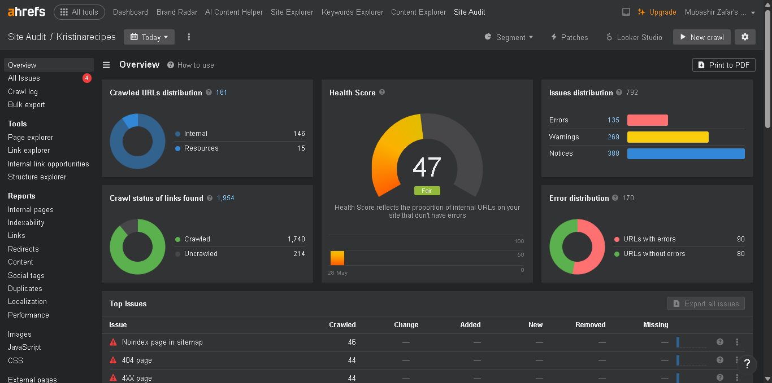
Task: Open the Segment dropdown
Action: (x=509, y=37)
